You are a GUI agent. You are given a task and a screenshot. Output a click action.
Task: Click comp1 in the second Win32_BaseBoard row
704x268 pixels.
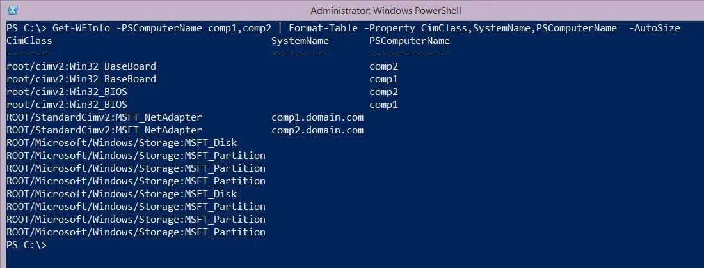(x=384, y=80)
